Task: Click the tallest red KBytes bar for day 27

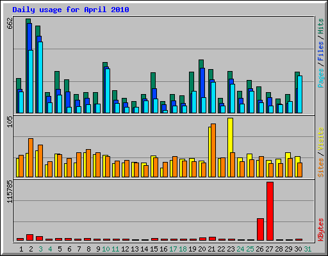Action: [270, 211]
